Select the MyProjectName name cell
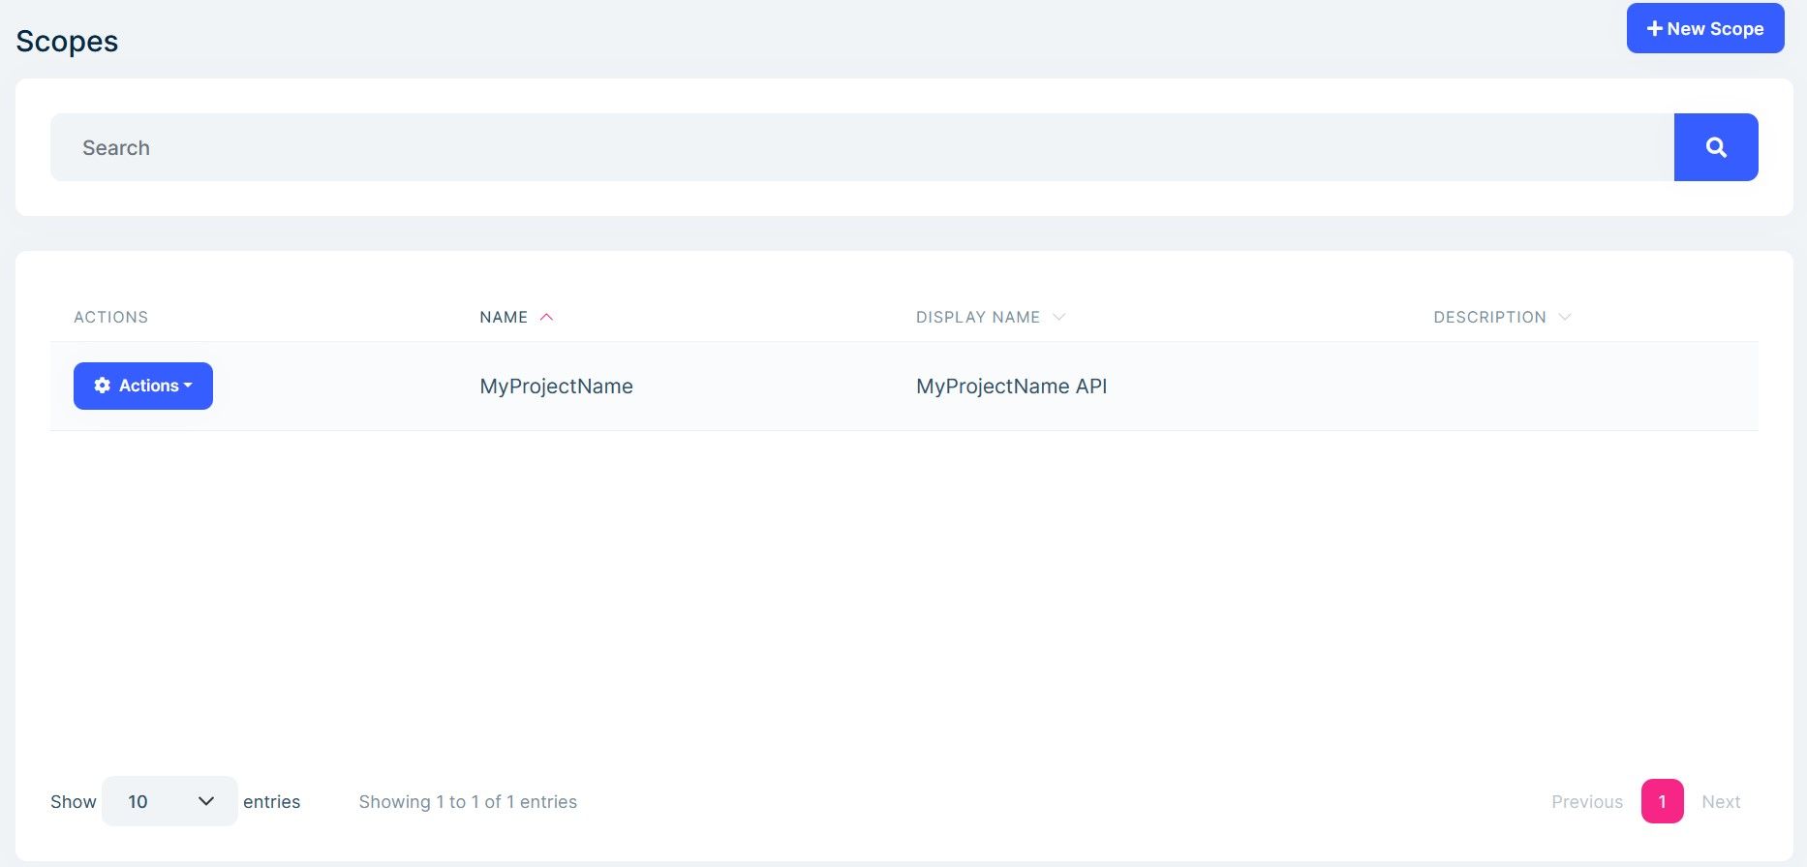Screen dimensions: 1807x867 click(556, 387)
